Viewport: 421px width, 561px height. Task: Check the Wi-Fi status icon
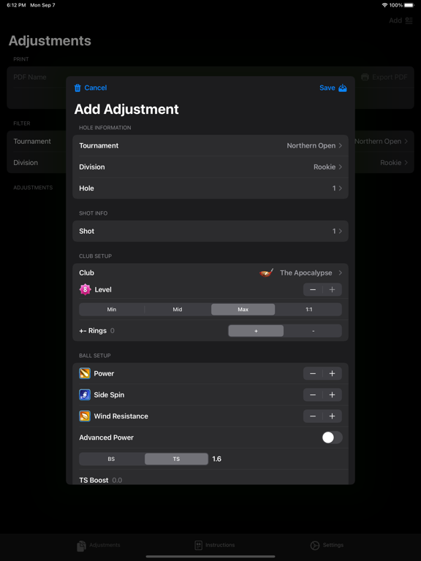[x=385, y=5]
